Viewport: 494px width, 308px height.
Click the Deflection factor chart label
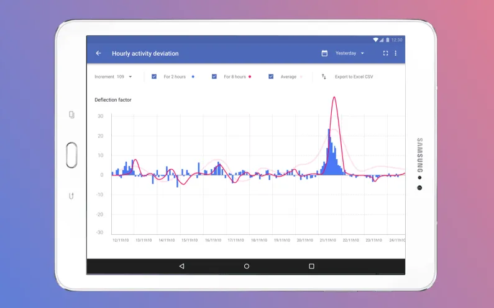click(113, 100)
